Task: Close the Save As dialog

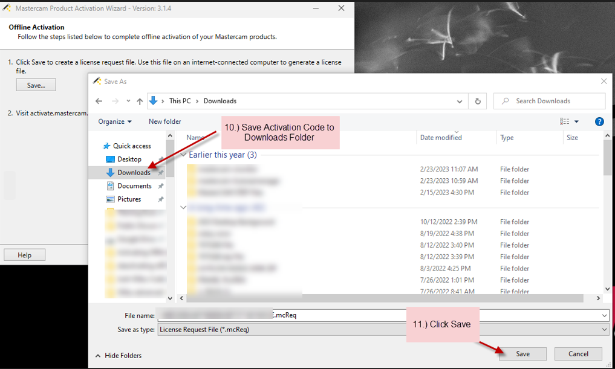Action: coord(604,81)
